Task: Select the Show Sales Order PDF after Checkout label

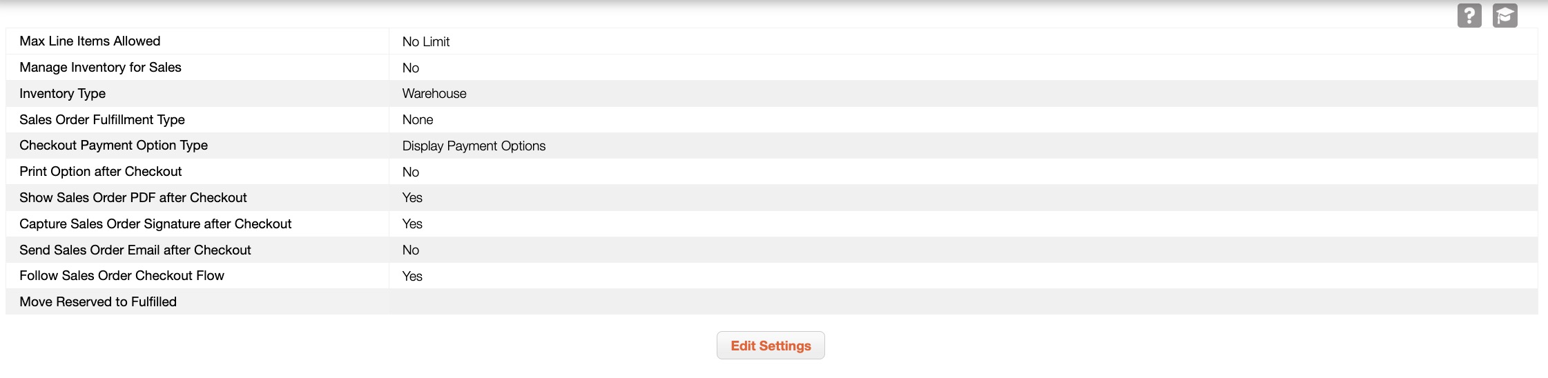Action: click(x=133, y=198)
